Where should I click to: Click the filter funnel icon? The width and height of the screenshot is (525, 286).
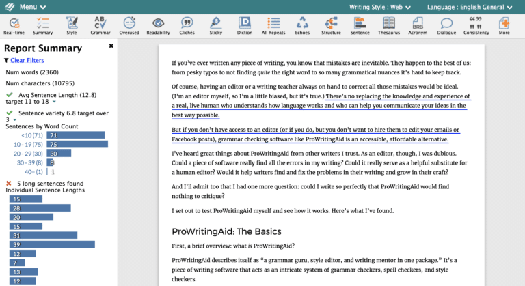[x=6, y=60]
